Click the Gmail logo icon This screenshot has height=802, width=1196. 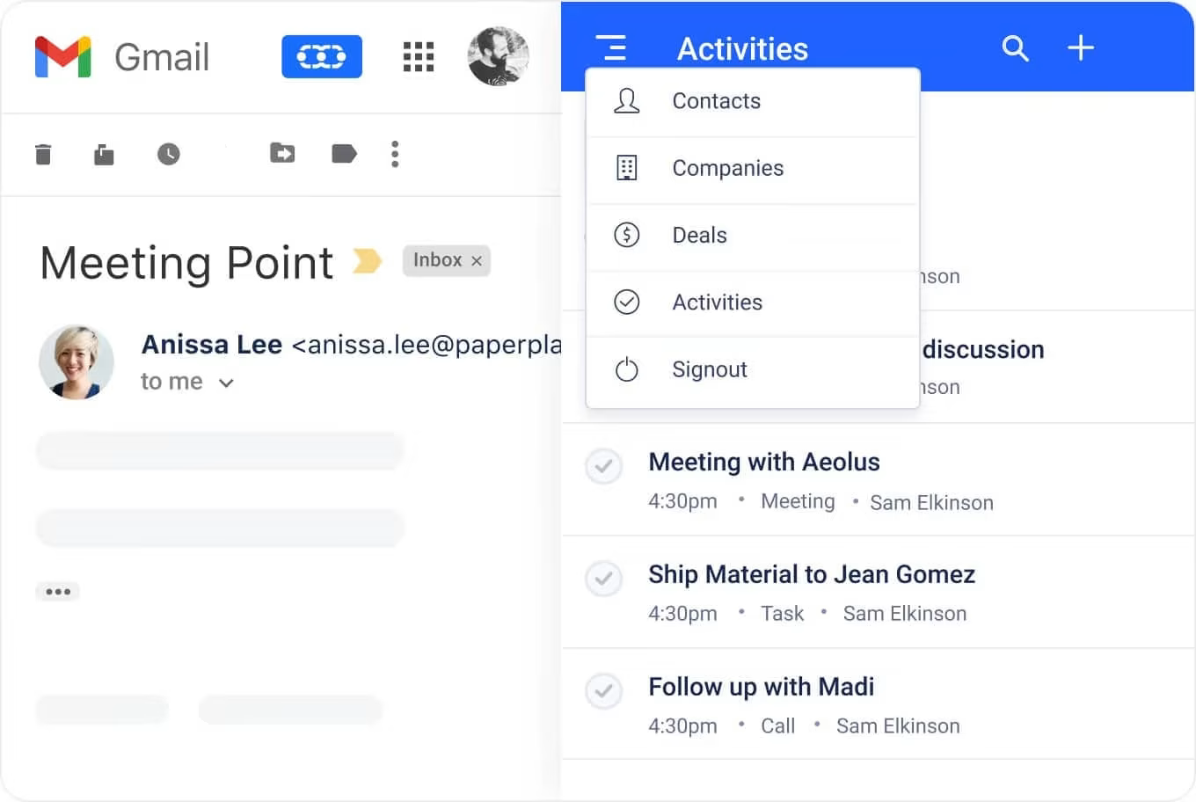click(x=63, y=57)
